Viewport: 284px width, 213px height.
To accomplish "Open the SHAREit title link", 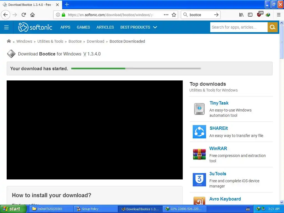I will (219, 128).
